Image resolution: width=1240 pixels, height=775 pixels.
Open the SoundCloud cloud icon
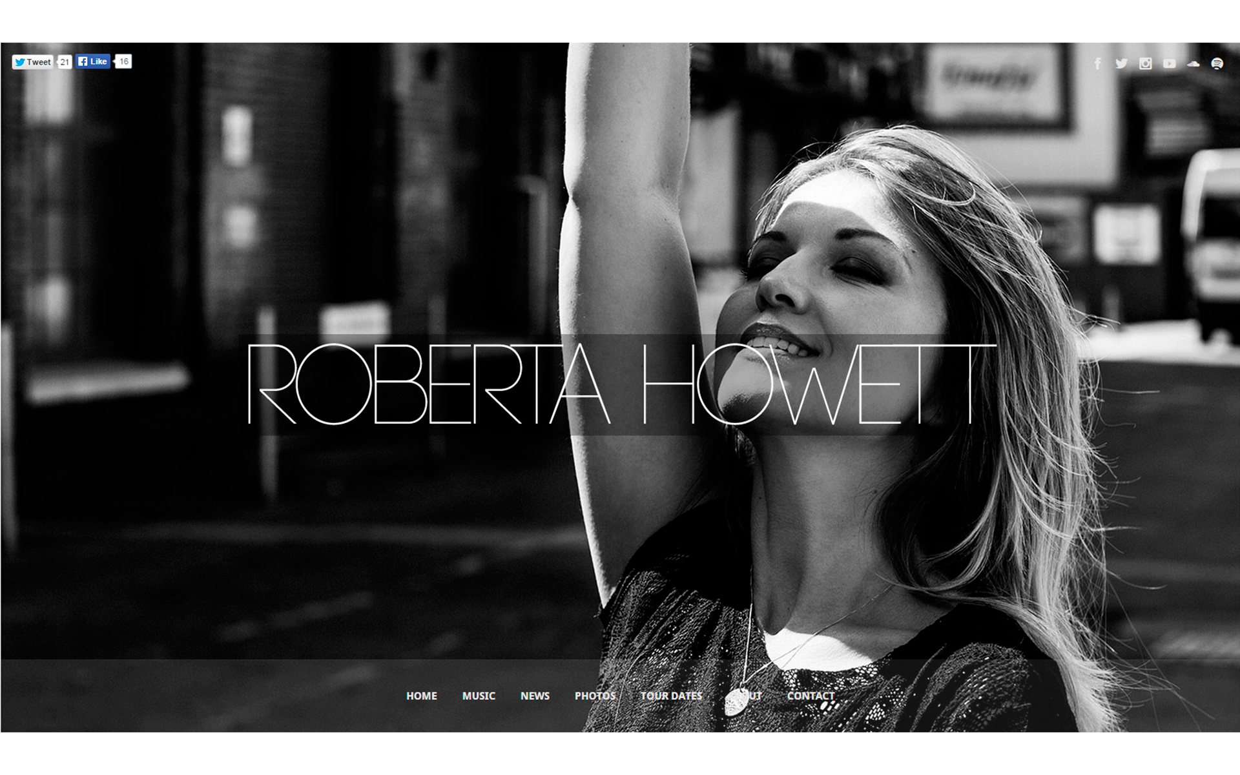[x=1193, y=63]
